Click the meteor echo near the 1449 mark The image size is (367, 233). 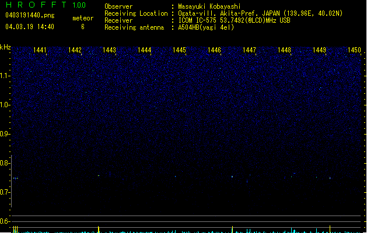click(x=330, y=178)
